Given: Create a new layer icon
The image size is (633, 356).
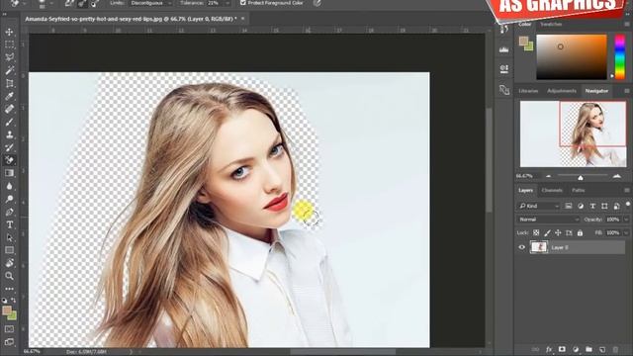Looking at the screenshot, I should (x=602, y=349).
